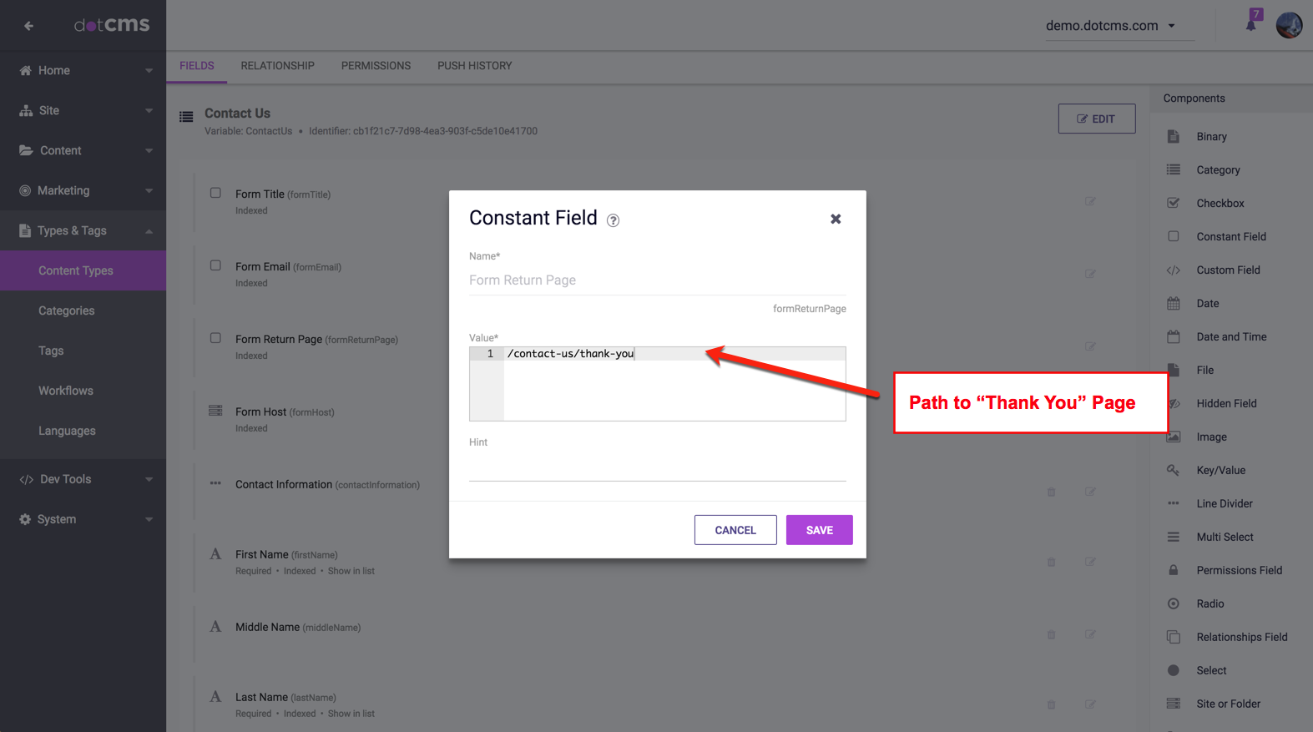Viewport: 1313px width, 732px height.
Task: Switch to the Permissions tab
Action: (x=376, y=66)
